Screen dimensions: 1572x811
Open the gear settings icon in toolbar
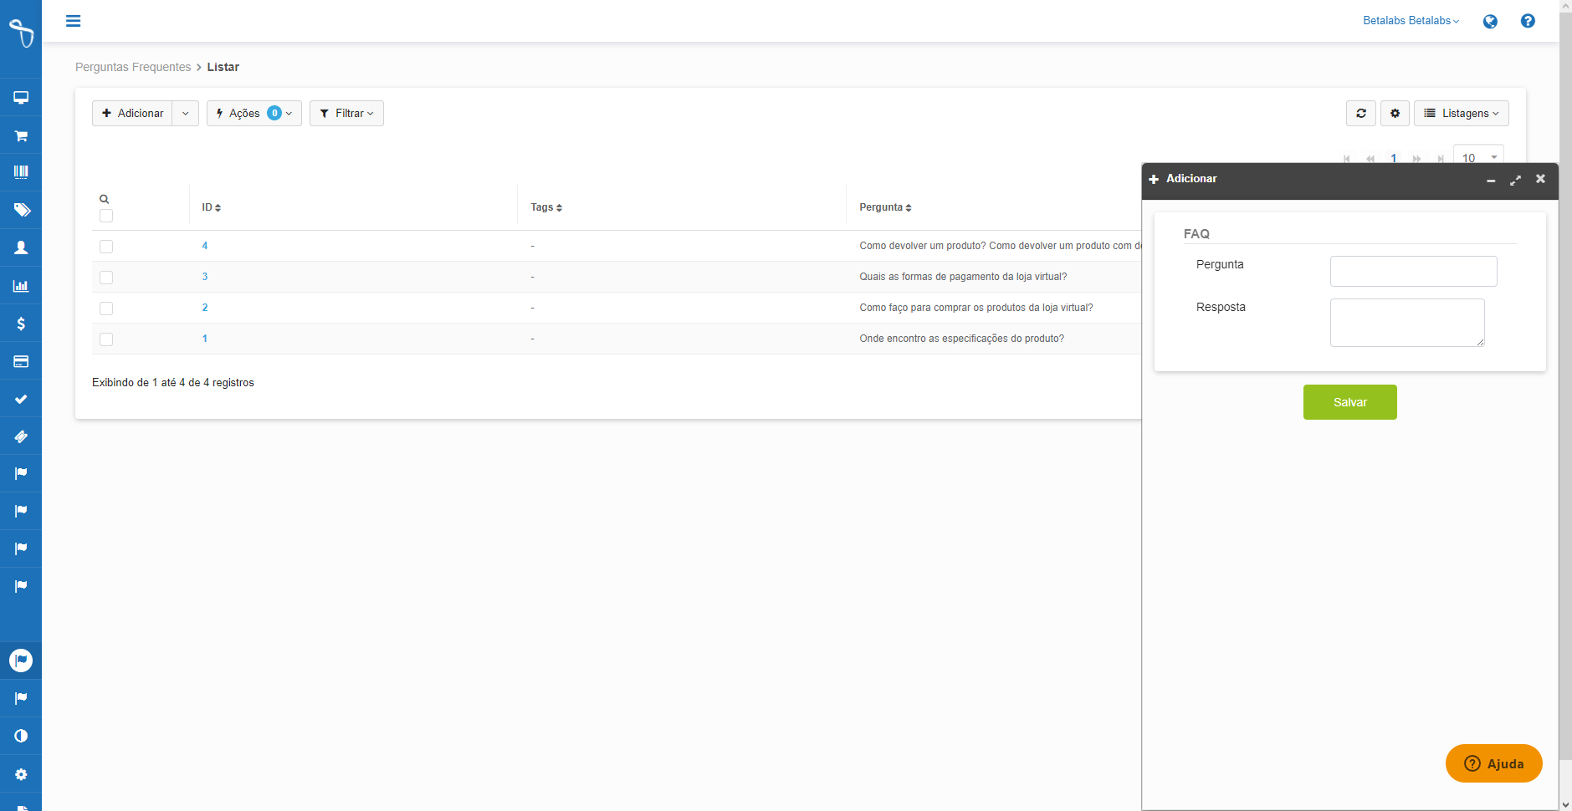click(1395, 114)
